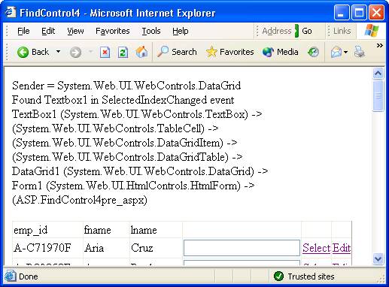Viewport: 389px width, 287px height.
Task: Refresh the page using the toolbar icon
Action: pyautogui.click(x=123, y=53)
